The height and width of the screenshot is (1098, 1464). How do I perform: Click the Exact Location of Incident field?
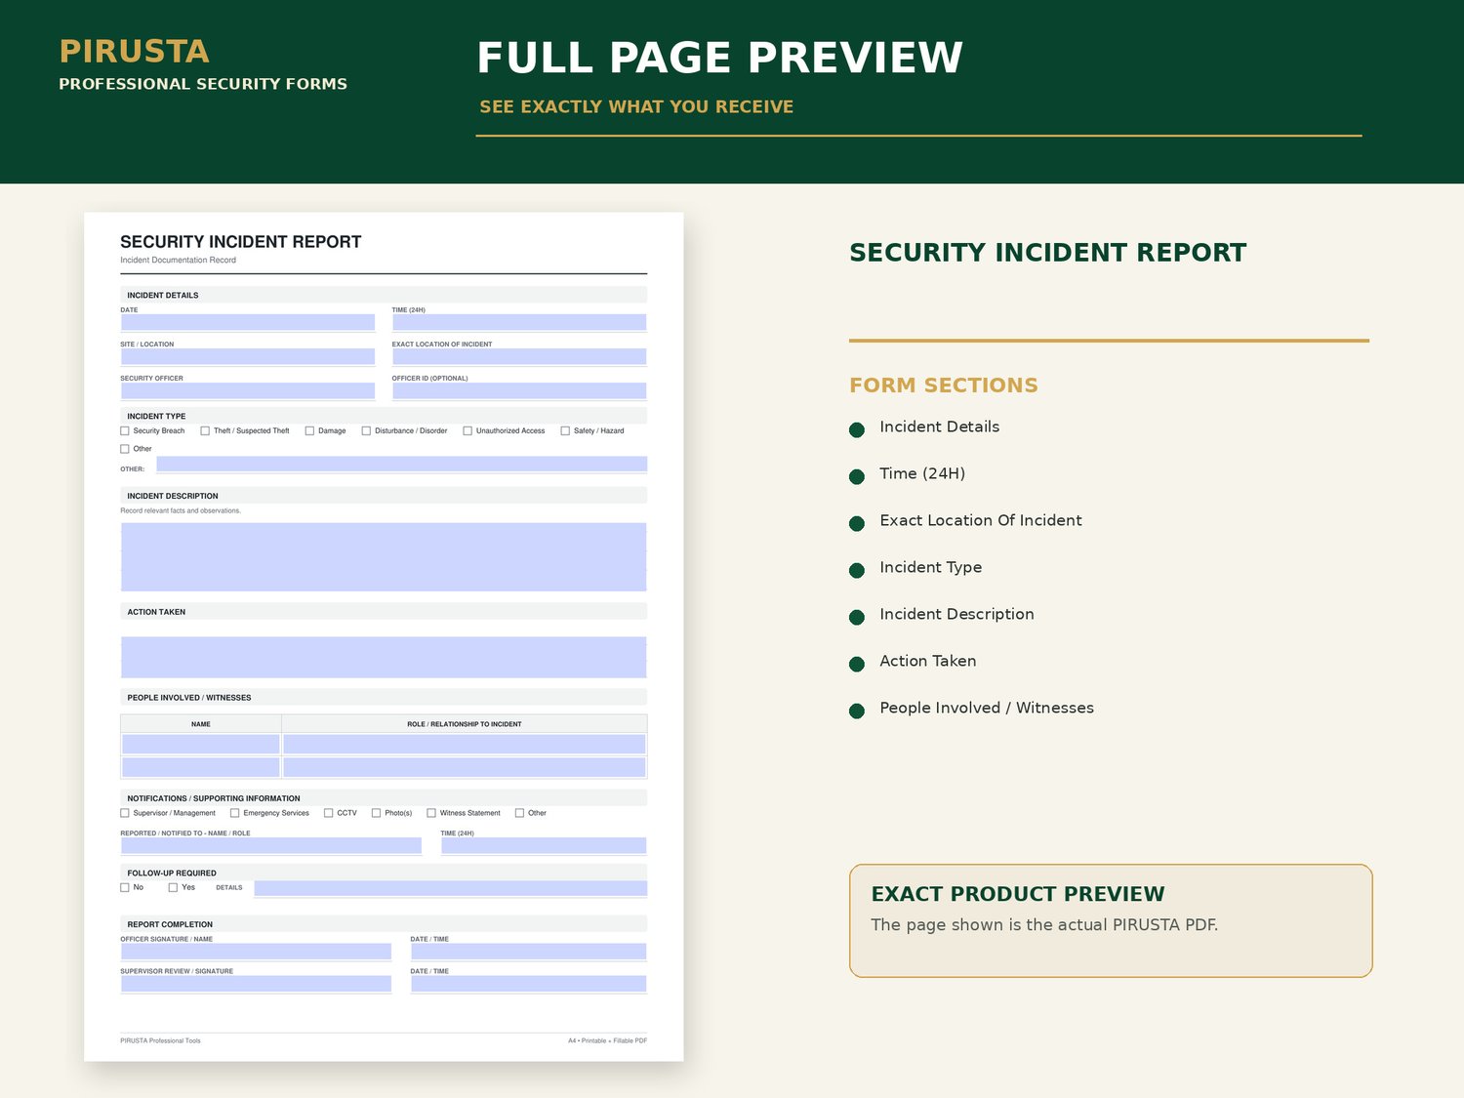tap(519, 356)
